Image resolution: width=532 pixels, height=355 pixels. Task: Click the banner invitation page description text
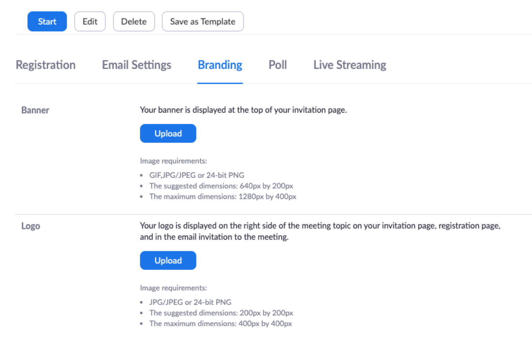(243, 110)
